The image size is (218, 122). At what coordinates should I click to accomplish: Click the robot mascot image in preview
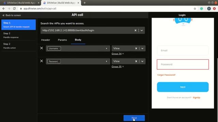click(x=183, y=22)
